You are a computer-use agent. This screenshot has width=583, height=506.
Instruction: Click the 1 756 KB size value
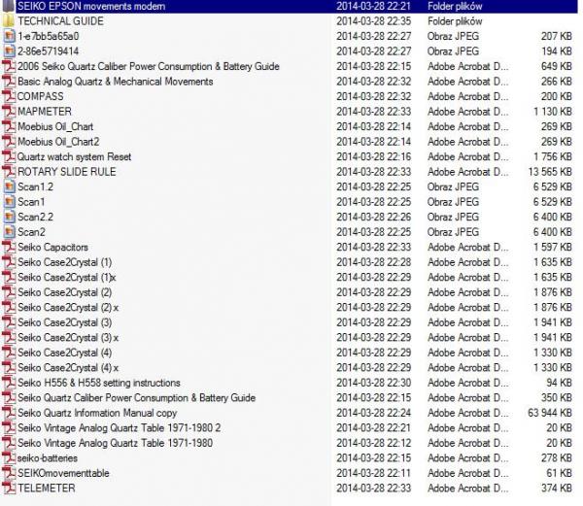click(553, 156)
